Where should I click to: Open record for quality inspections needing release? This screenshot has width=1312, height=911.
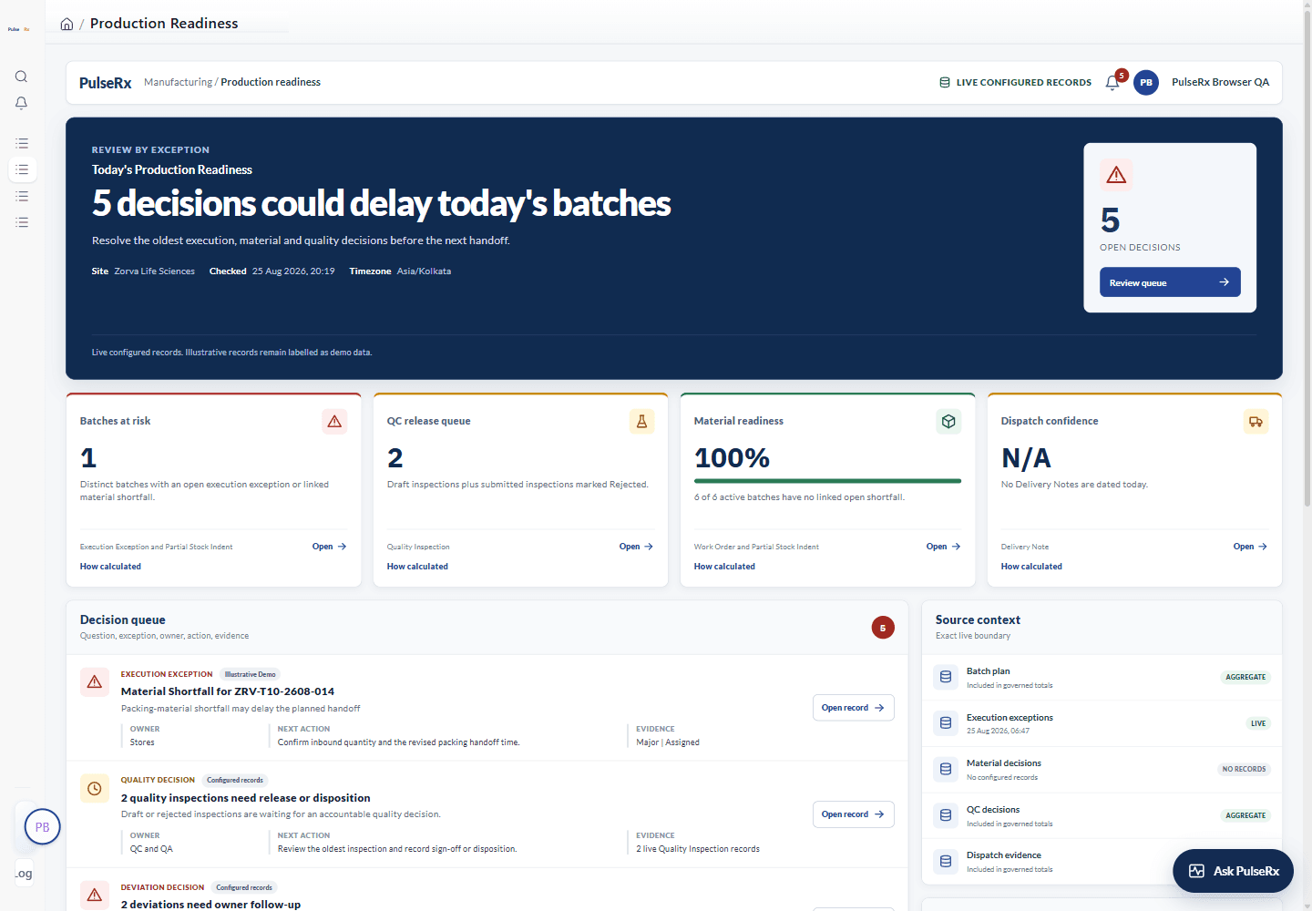pos(853,814)
